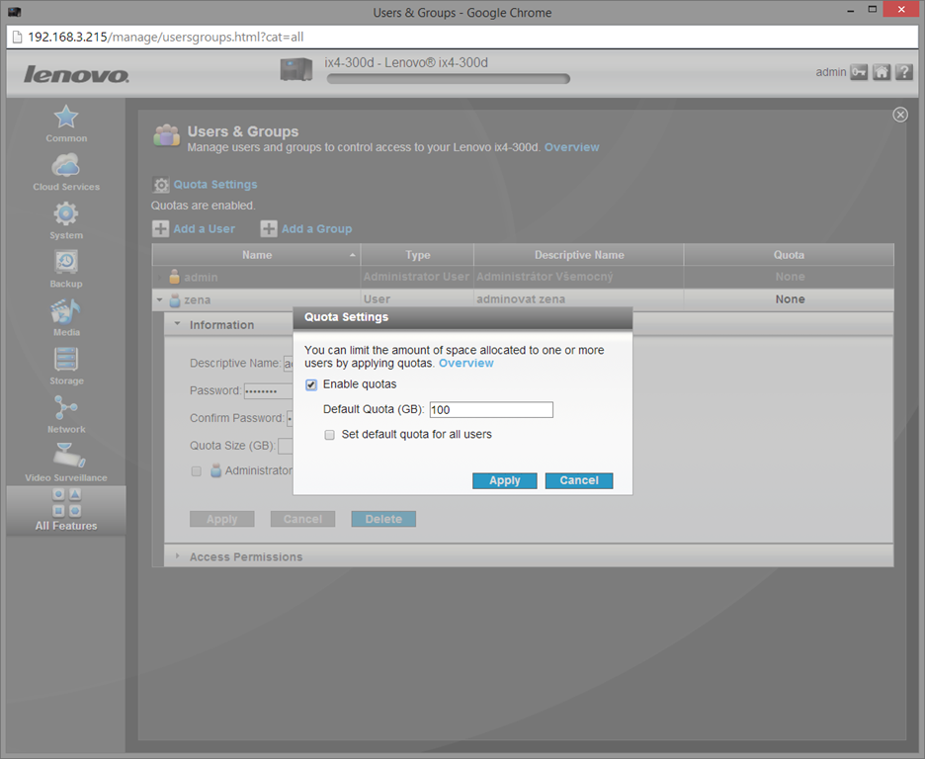Screen dimensions: 925x759
Task: Uncheck the Enable quotas checkbox
Action: point(311,384)
